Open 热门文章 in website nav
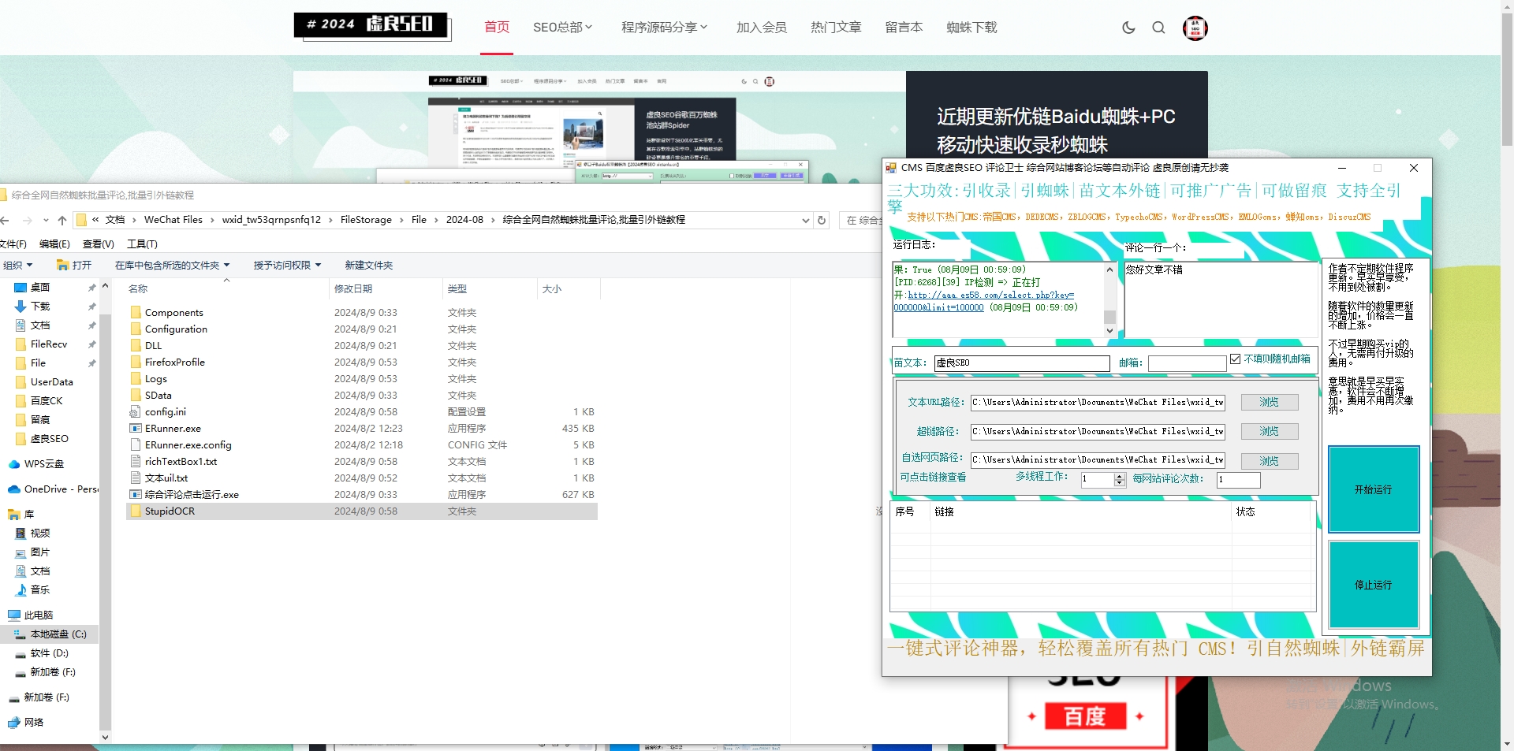 [x=836, y=28]
